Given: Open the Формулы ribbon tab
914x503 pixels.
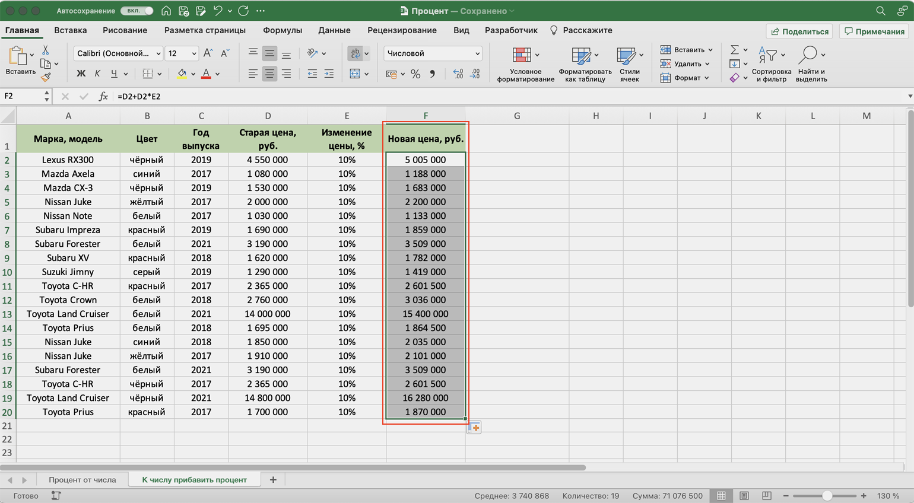Looking at the screenshot, I should 282,30.
